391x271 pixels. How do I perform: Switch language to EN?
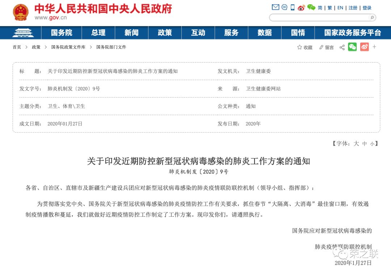[340, 7]
